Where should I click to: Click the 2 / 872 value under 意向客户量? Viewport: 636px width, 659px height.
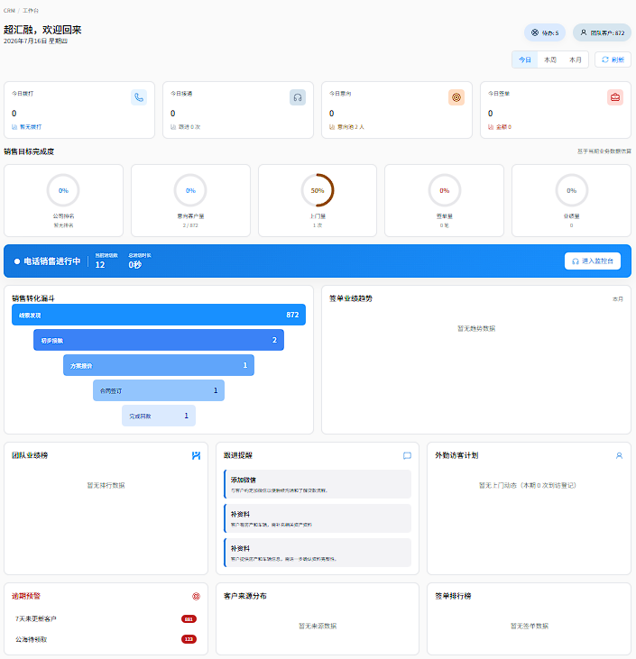point(190,225)
